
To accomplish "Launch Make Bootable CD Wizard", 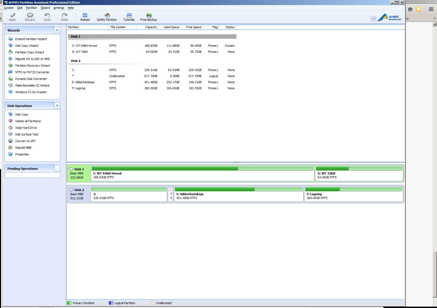I will point(32,85).
